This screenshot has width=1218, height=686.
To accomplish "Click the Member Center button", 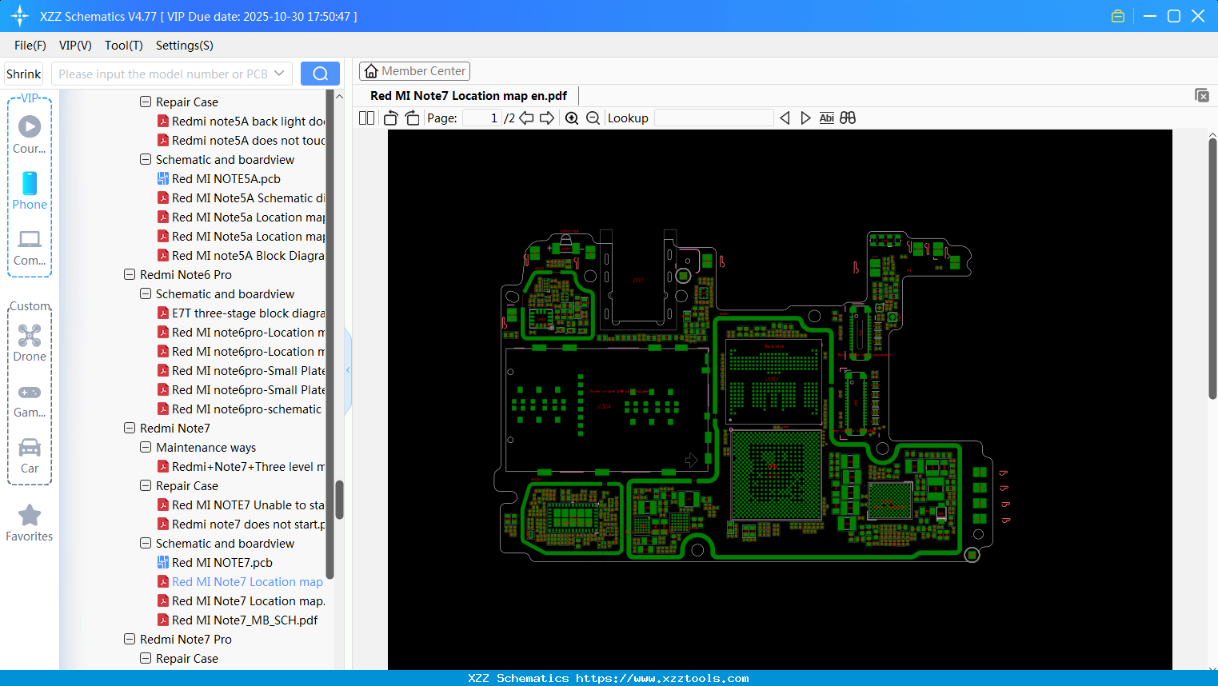I will point(414,71).
